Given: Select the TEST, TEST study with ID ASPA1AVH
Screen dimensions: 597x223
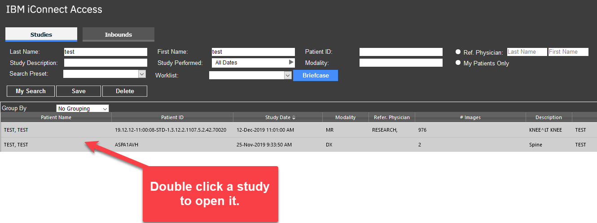Looking at the screenshot, I should point(298,145).
